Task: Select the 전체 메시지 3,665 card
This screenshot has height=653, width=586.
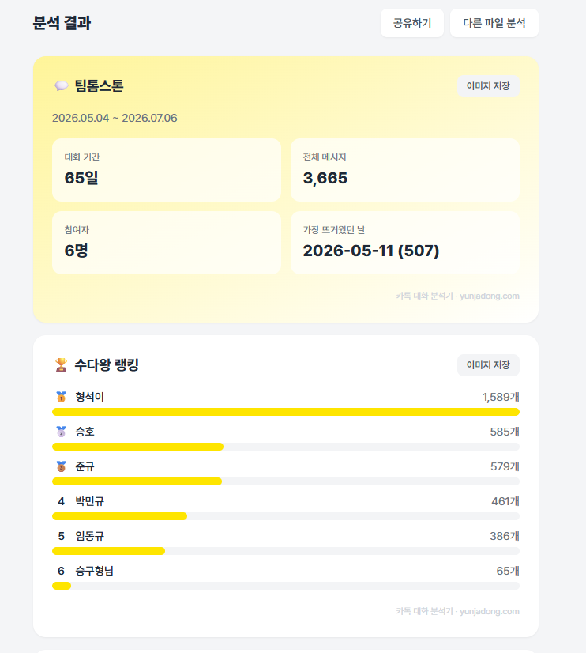Action: click(404, 170)
